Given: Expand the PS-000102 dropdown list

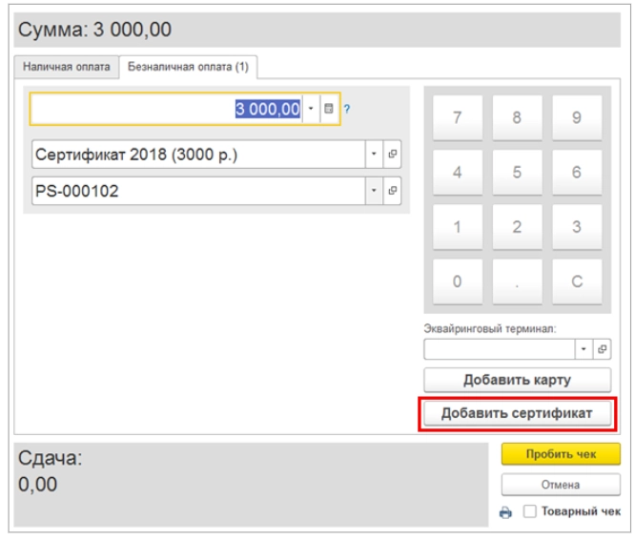Looking at the screenshot, I should 374,191.
